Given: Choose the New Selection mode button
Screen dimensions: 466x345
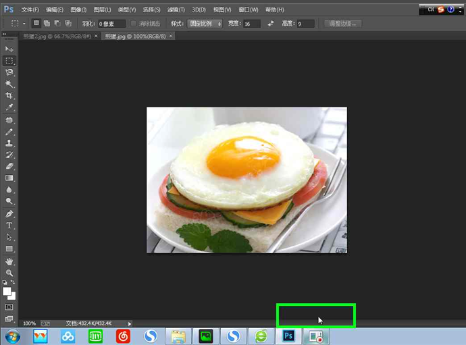Looking at the screenshot, I should tap(36, 24).
